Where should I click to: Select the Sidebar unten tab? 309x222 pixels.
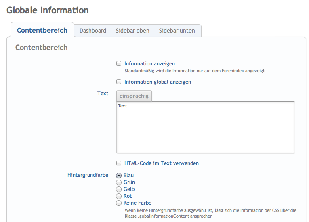point(177,31)
